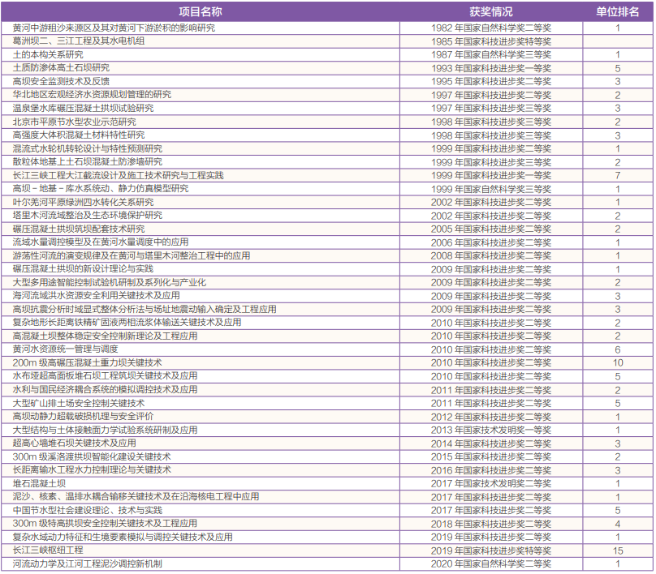Open the 黄河水资源统一管理与调度 project entry

(x=66, y=349)
